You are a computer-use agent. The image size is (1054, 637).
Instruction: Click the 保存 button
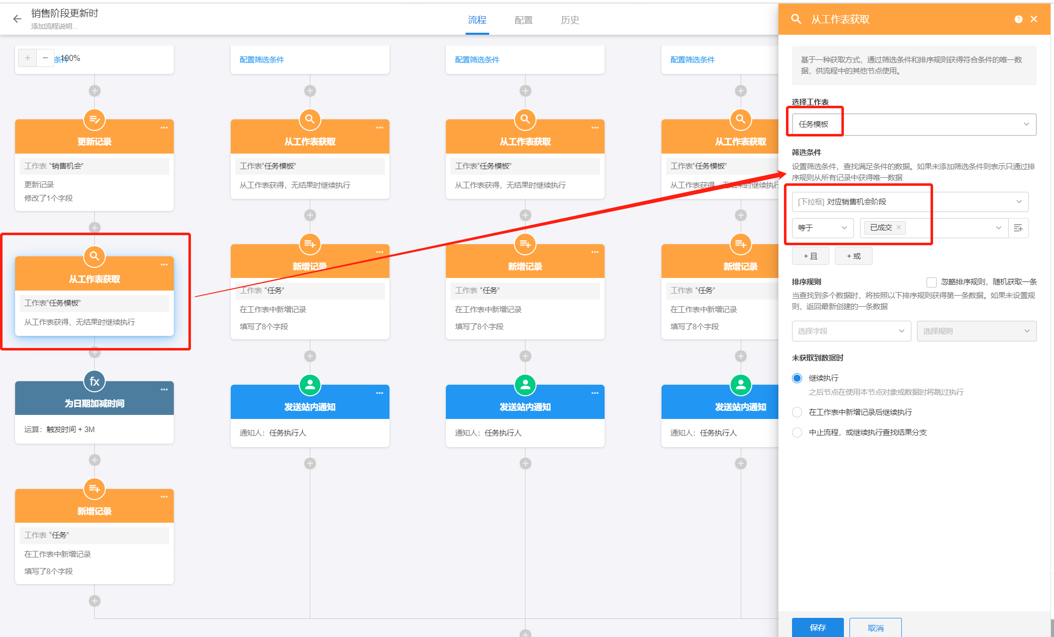point(817,627)
